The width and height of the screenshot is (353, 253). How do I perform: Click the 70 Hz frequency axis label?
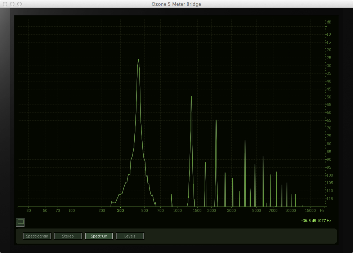(58, 210)
